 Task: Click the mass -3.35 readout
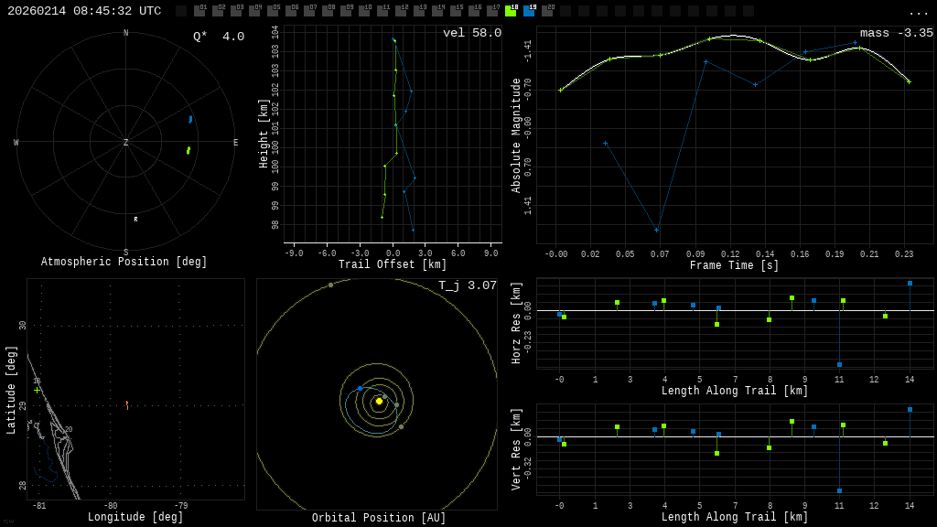(x=896, y=33)
